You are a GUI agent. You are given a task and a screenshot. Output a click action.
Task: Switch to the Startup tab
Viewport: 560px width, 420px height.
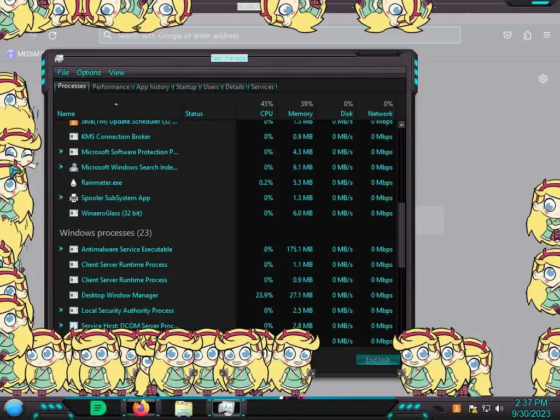pos(186,87)
